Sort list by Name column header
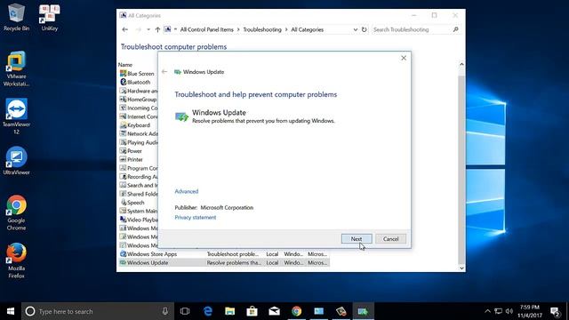 coord(125,65)
